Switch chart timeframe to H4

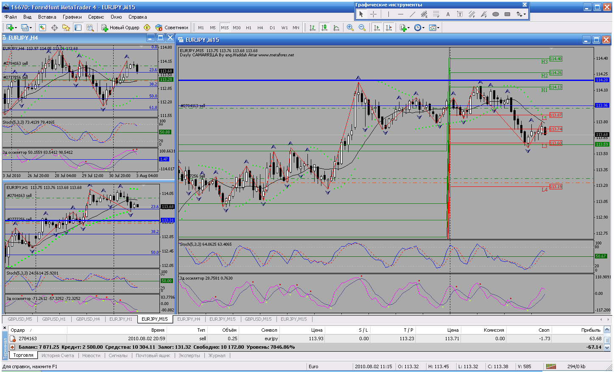pos(260,28)
